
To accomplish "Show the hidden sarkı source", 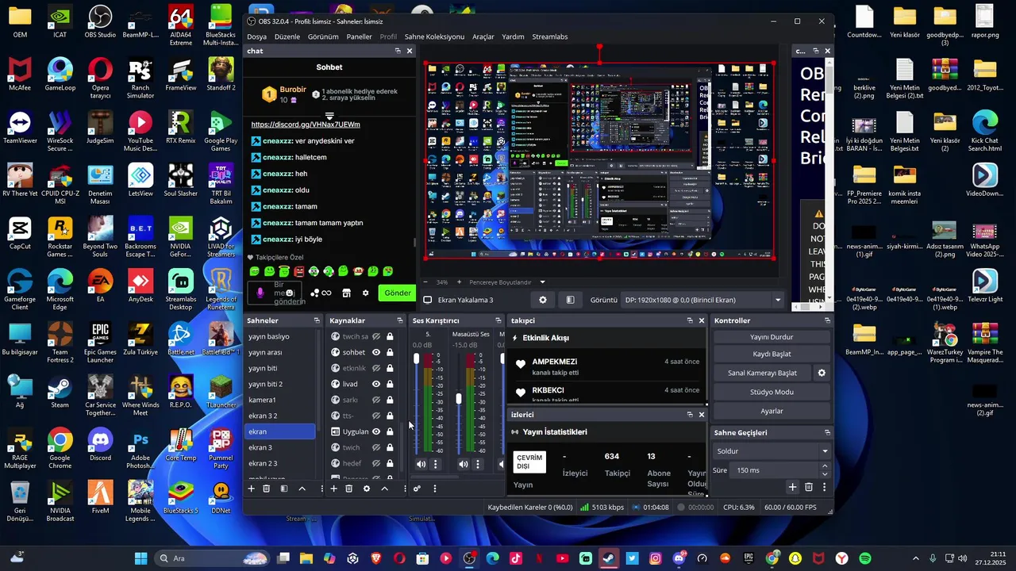I will pos(376,400).
